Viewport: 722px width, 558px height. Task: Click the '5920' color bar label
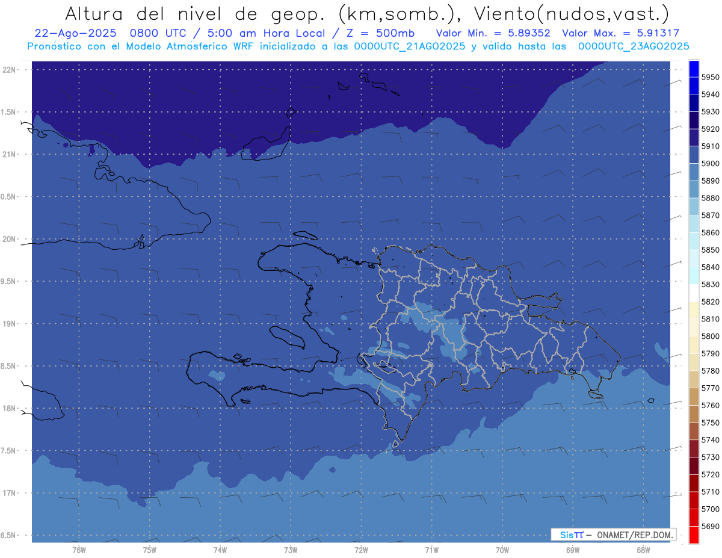pyautogui.click(x=710, y=129)
